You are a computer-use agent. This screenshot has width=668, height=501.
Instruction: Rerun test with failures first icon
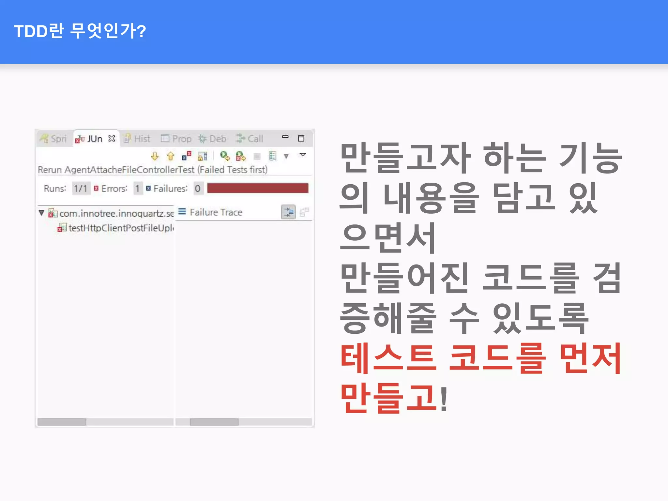point(241,156)
